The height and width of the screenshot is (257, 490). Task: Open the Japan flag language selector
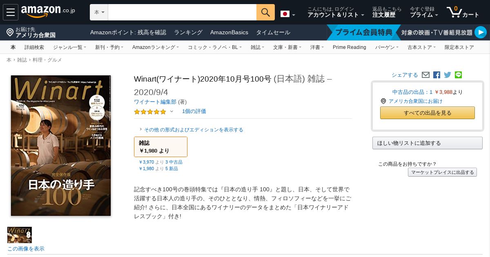288,14
